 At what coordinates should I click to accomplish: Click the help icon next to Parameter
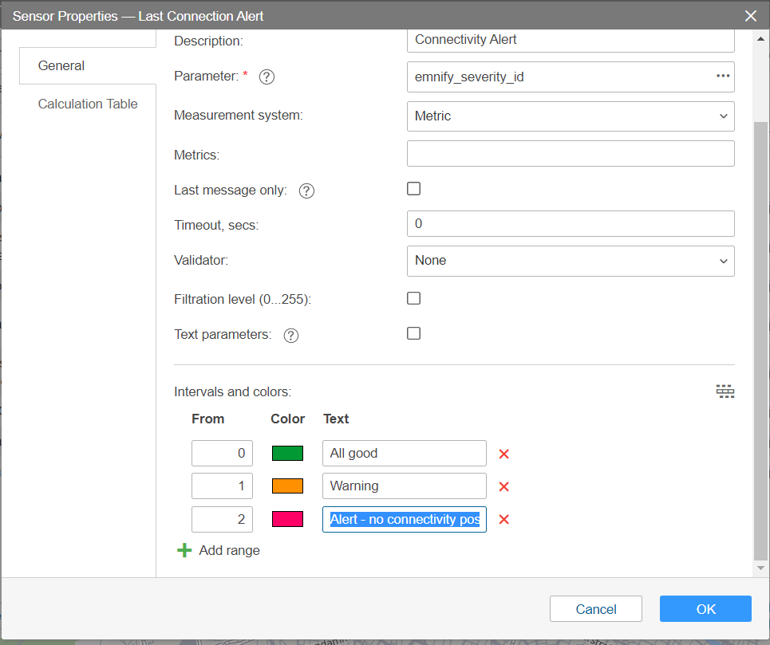[267, 77]
